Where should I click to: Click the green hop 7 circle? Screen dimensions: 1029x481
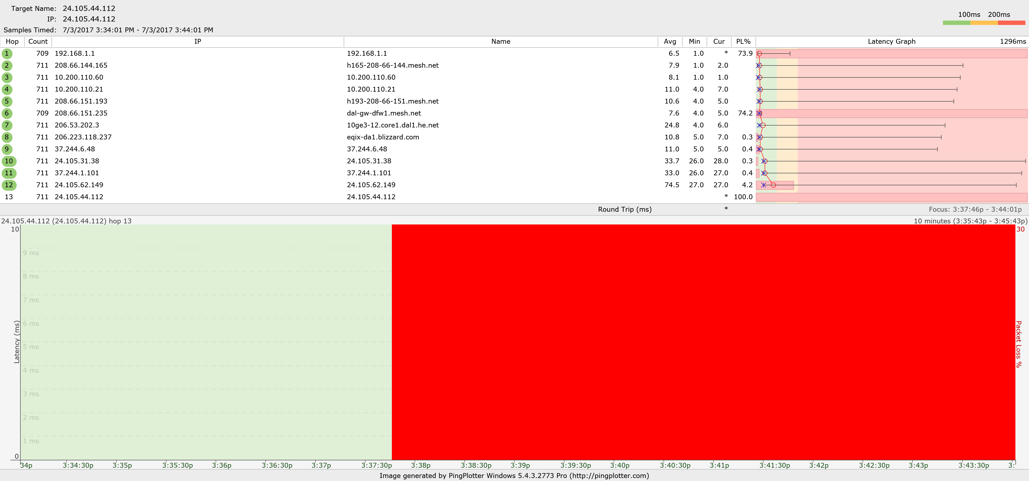[7, 125]
